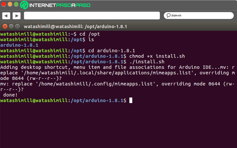
Task: Click the chmod +x install.sh command
Action: 157,56
